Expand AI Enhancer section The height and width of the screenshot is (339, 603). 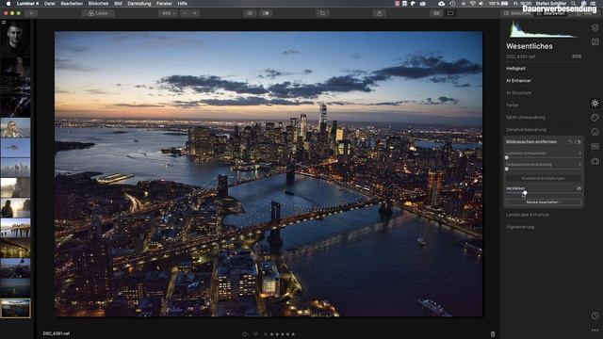point(518,81)
